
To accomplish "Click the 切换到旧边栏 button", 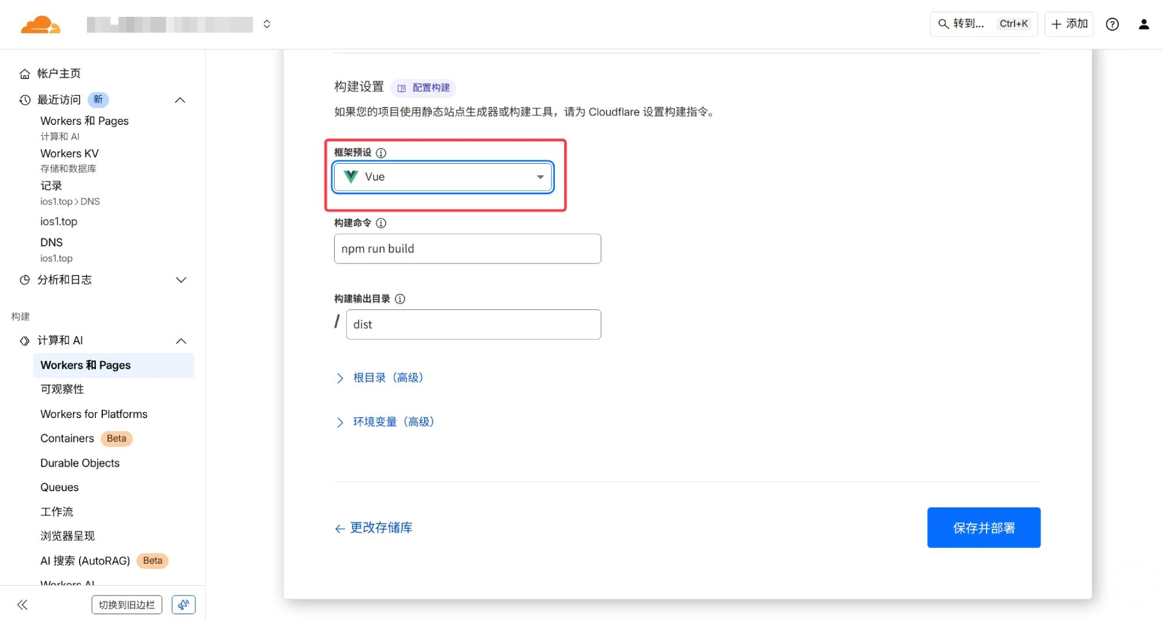I will click(127, 605).
